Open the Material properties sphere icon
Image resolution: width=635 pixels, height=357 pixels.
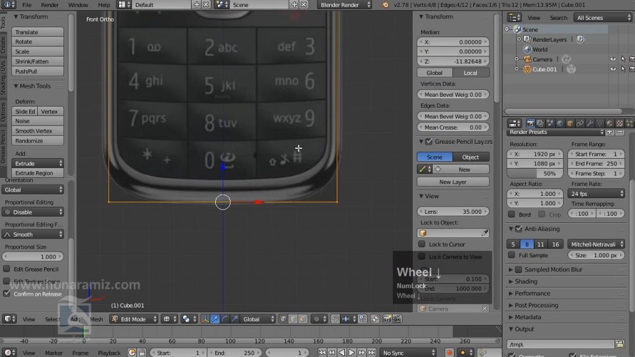pyautogui.click(x=610, y=123)
